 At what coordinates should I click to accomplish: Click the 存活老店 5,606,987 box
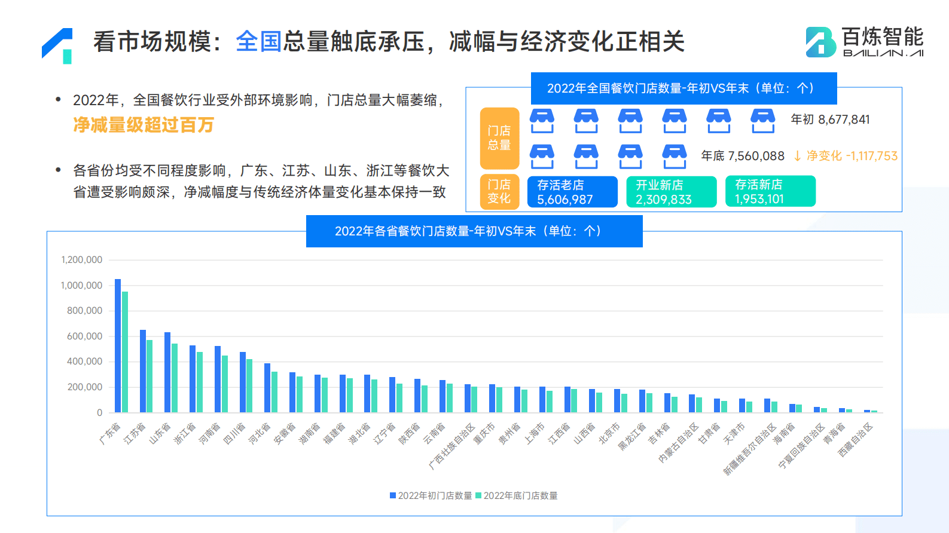point(572,192)
